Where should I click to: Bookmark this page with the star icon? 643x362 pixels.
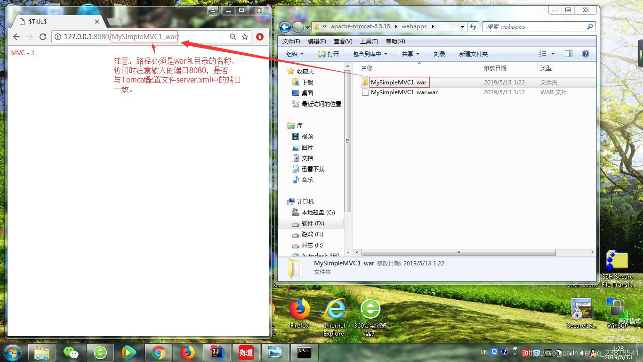[x=245, y=37]
